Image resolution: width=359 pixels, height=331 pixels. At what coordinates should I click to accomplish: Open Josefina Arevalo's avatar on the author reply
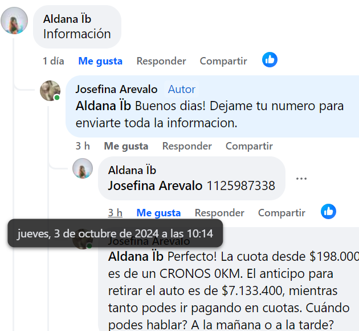pyautogui.click(x=50, y=91)
